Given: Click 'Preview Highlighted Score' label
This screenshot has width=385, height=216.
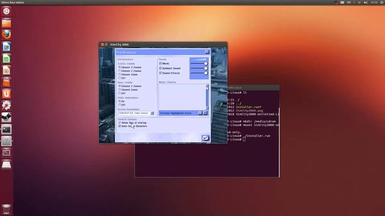Looking at the screenshot, I should click(x=176, y=113).
